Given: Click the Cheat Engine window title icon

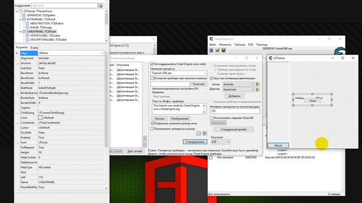Looking at the screenshot, I should point(211,39).
